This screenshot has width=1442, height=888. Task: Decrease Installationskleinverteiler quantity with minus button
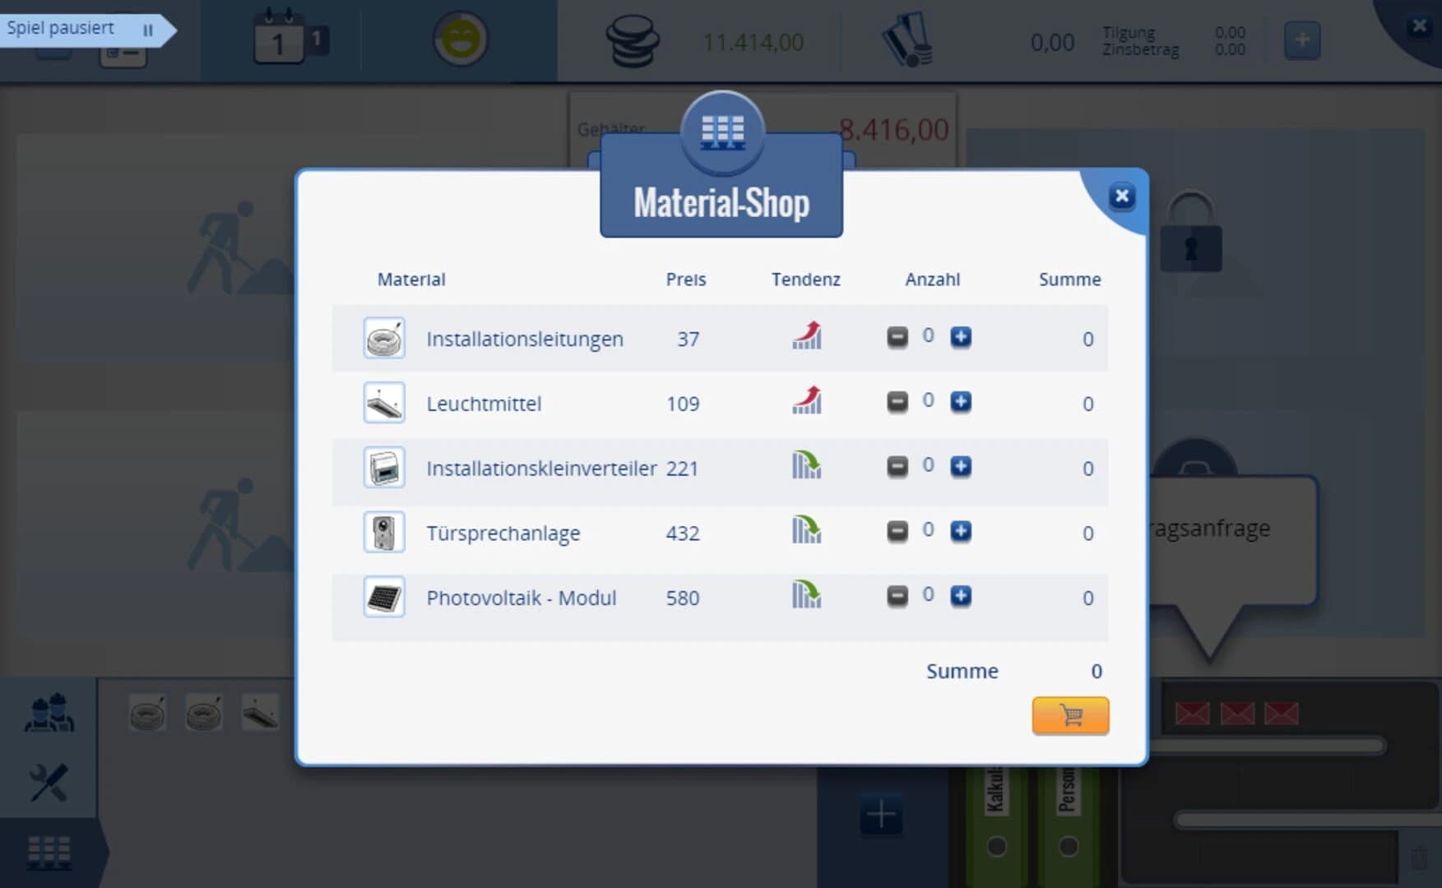click(897, 467)
